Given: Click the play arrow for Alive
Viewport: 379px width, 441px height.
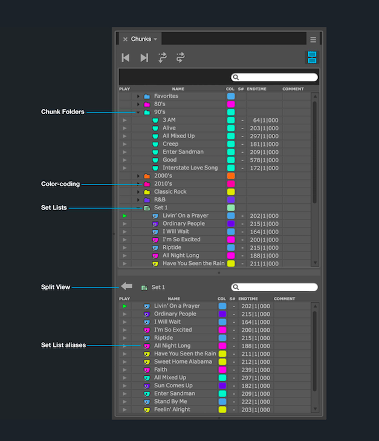Looking at the screenshot, I should tap(125, 128).
